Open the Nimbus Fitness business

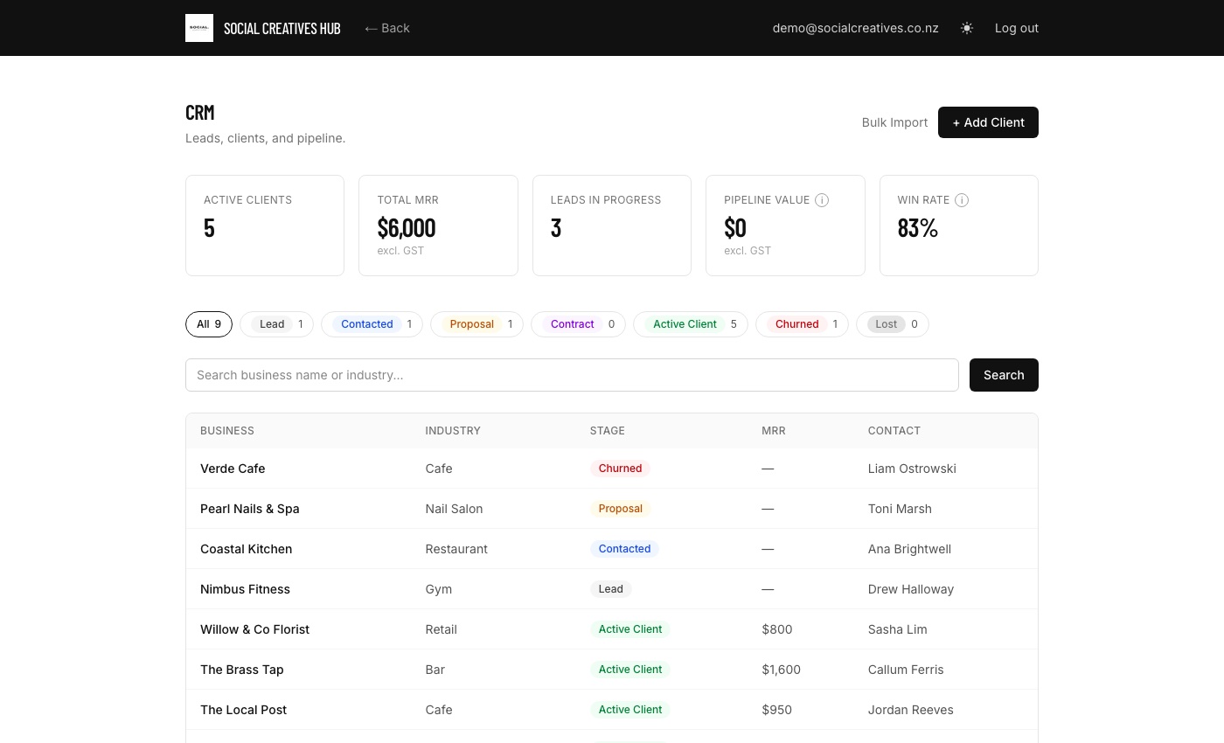[x=245, y=589]
